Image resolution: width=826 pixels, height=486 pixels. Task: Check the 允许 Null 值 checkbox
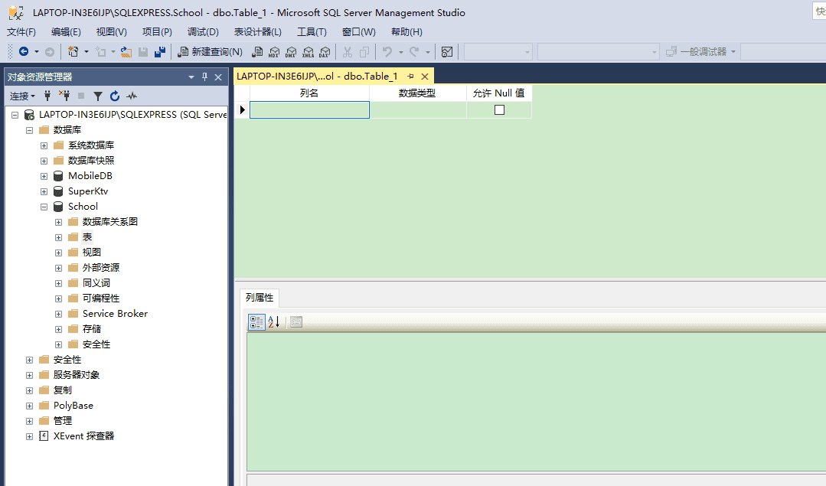coord(499,109)
